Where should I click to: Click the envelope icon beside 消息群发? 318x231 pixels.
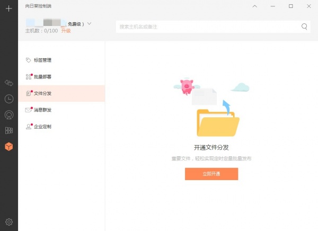tap(28, 110)
